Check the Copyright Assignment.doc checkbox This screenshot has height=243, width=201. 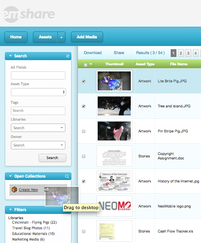click(84, 156)
